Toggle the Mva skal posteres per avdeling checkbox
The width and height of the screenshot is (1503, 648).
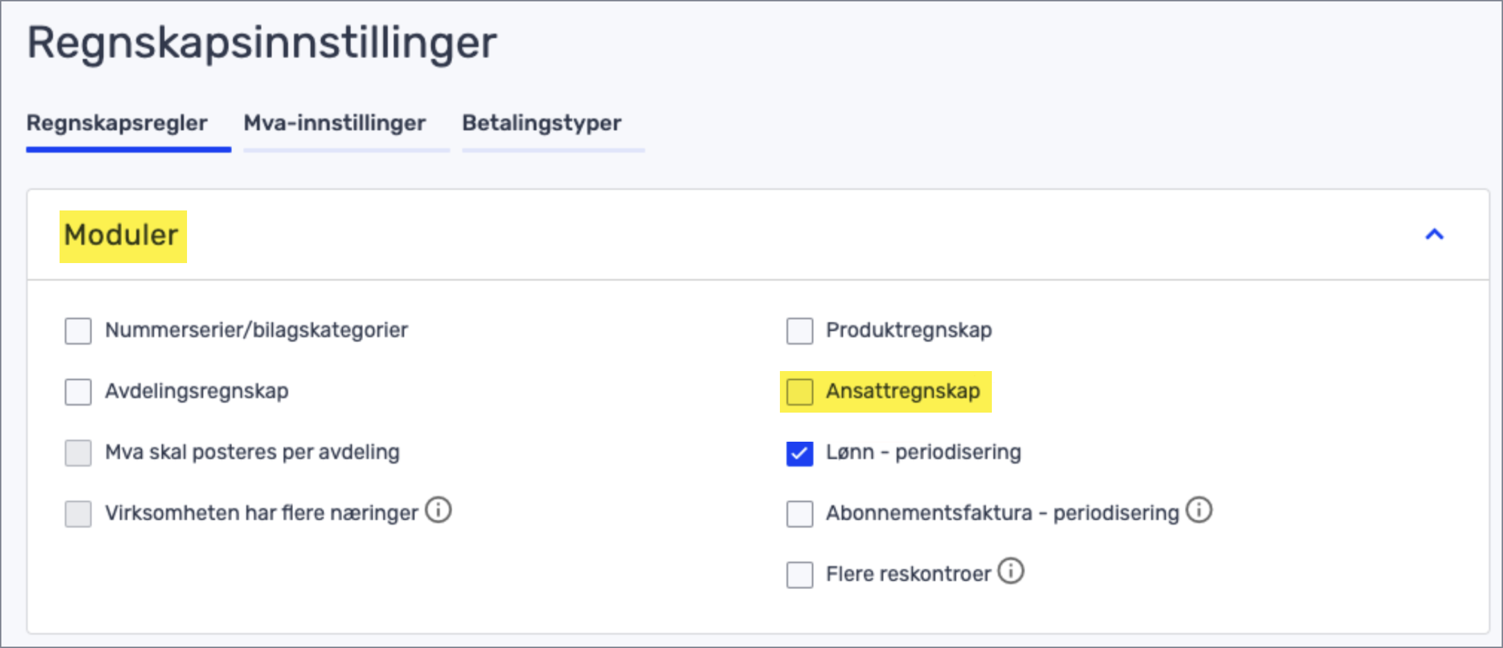pyautogui.click(x=78, y=453)
